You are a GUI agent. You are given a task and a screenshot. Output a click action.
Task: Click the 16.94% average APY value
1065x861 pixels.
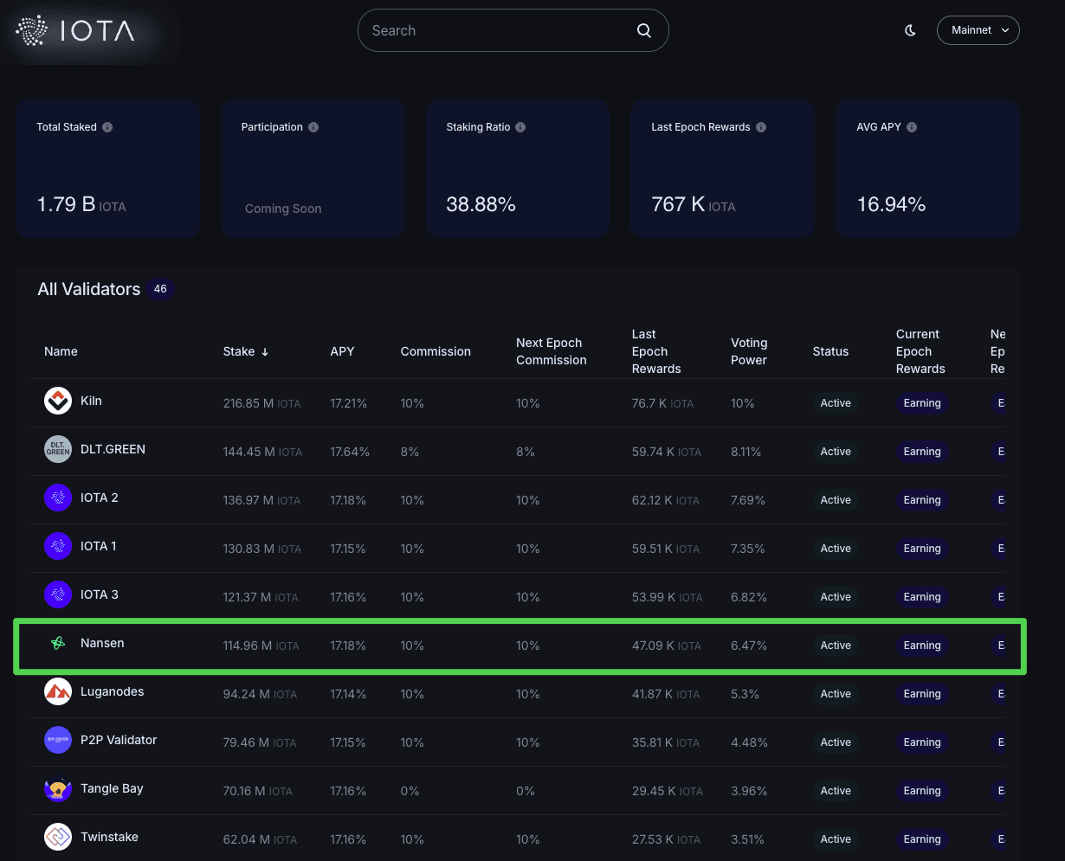[891, 205]
